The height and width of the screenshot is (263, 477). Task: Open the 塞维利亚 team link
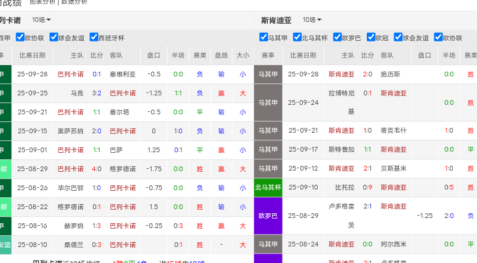pyautogui.click(x=122, y=75)
